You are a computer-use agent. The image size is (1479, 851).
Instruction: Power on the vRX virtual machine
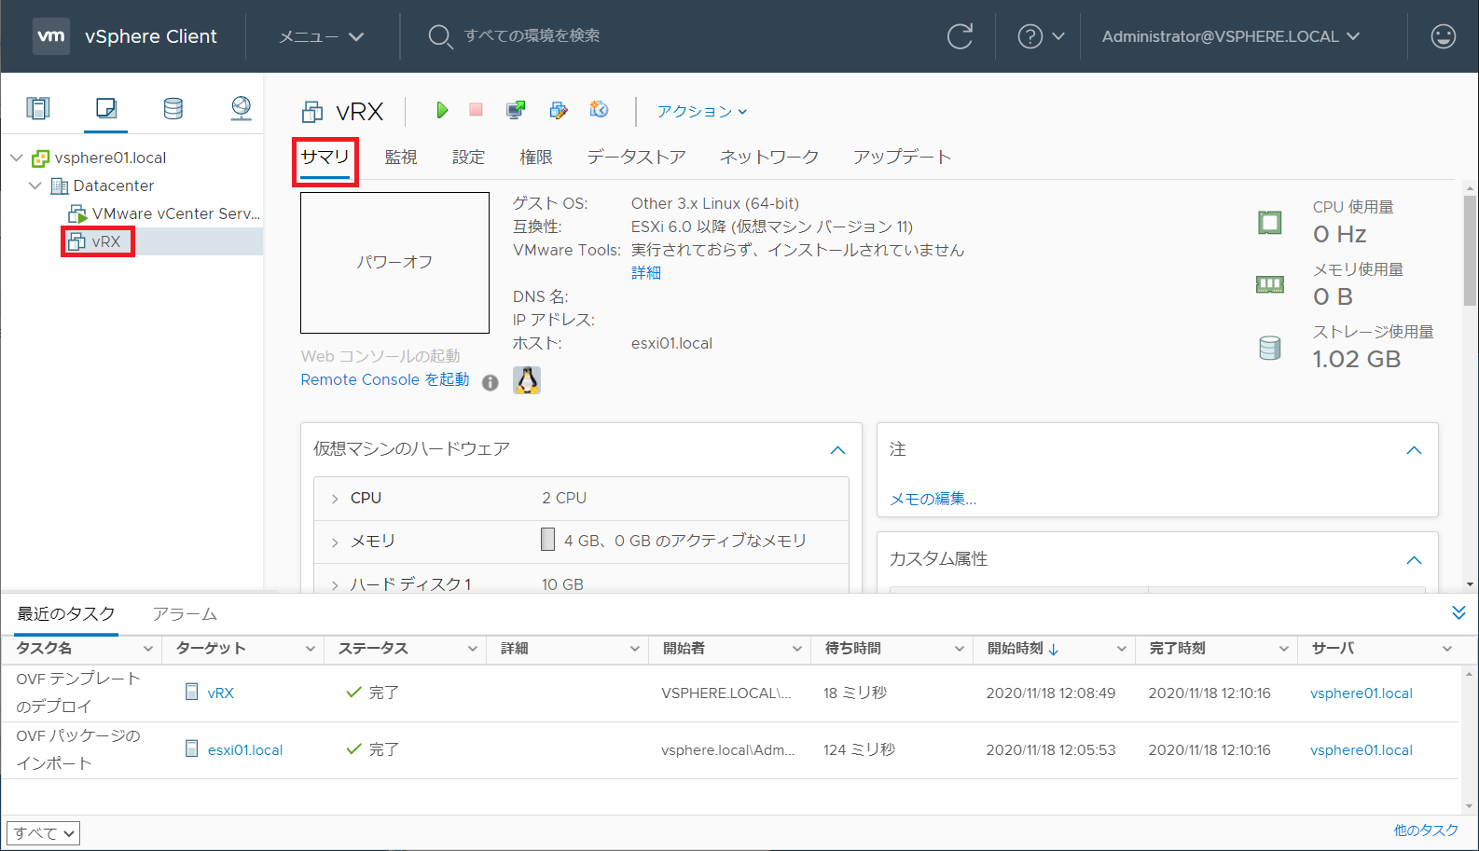(x=442, y=110)
